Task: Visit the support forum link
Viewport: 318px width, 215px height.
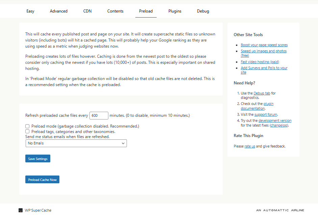Action: click(x=266, y=114)
